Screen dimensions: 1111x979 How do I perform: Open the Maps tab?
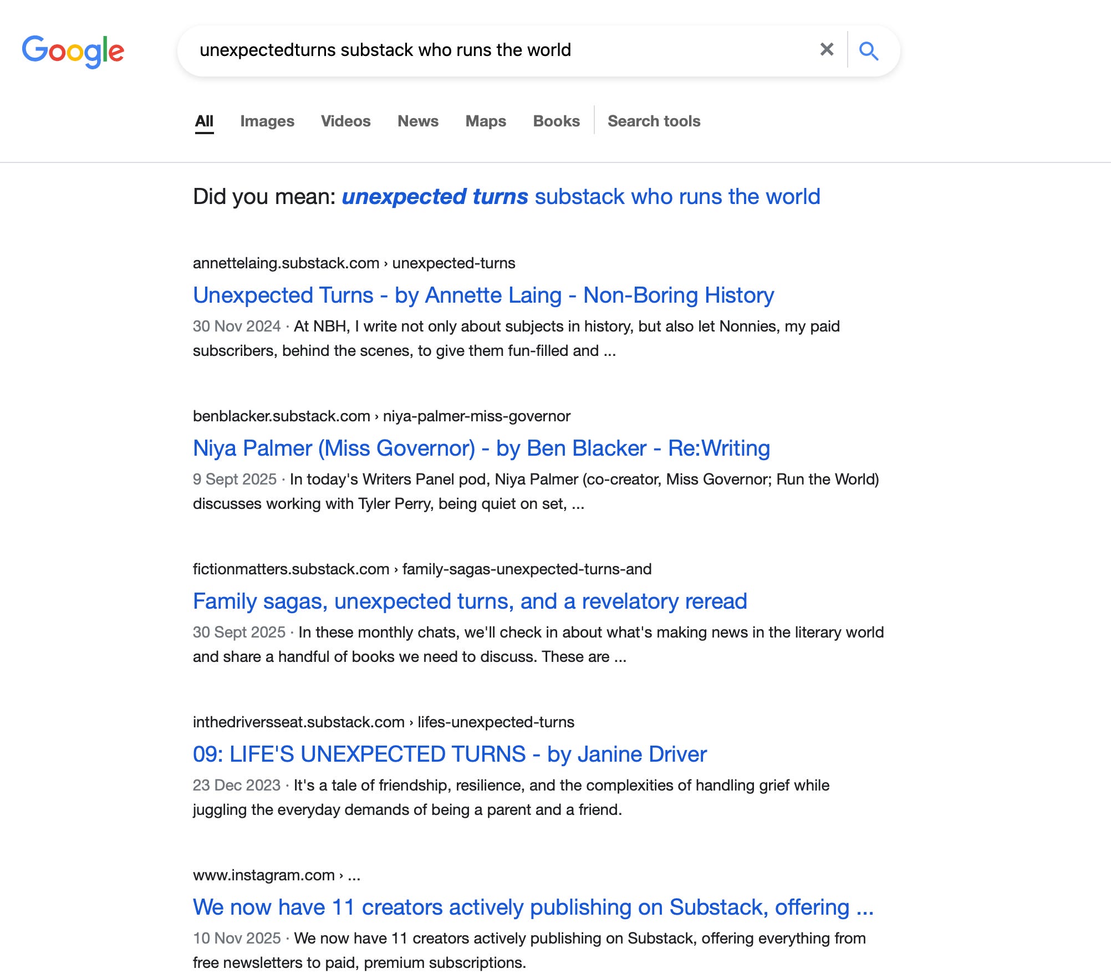[x=486, y=121]
